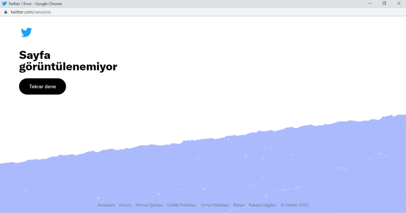
Task: Open the Gizlilik Politikası link
Action: [x=182, y=205]
